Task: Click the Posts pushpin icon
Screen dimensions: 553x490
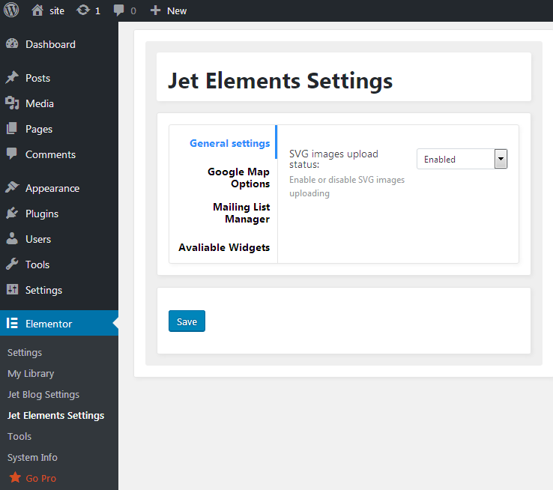Action: 12,78
